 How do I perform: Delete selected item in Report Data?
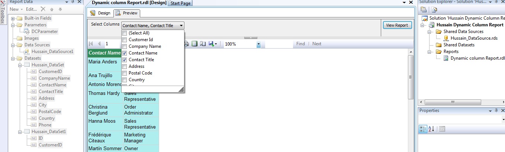(x=43, y=9)
